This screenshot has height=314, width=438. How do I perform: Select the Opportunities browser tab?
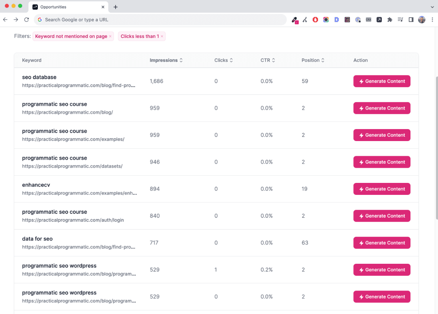pyautogui.click(x=69, y=7)
